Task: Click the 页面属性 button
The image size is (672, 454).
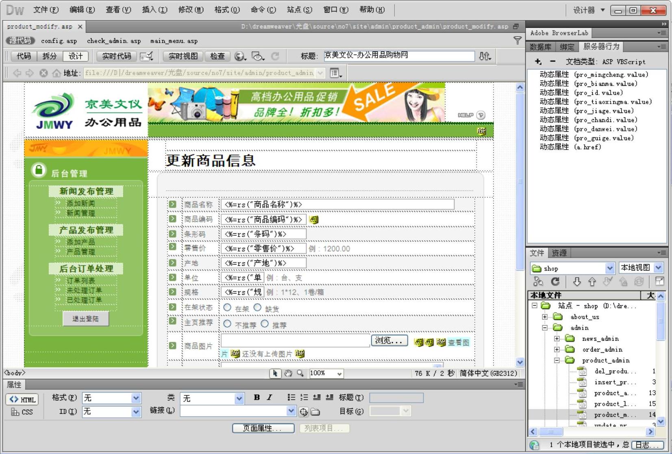Action: coord(263,428)
